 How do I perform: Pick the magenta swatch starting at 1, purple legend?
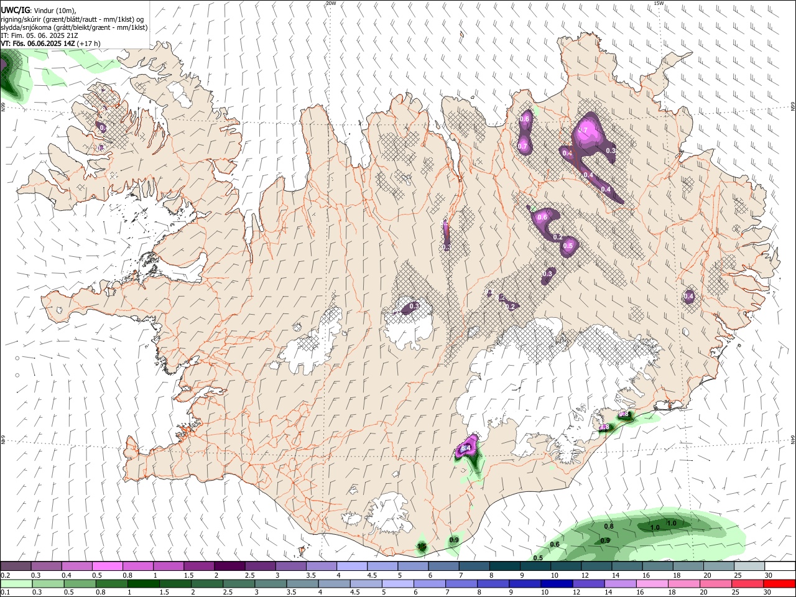169,567
